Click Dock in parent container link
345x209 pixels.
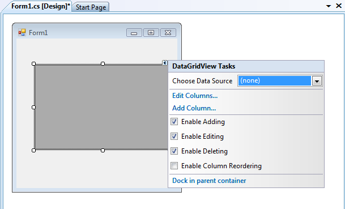click(x=209, y=181)
